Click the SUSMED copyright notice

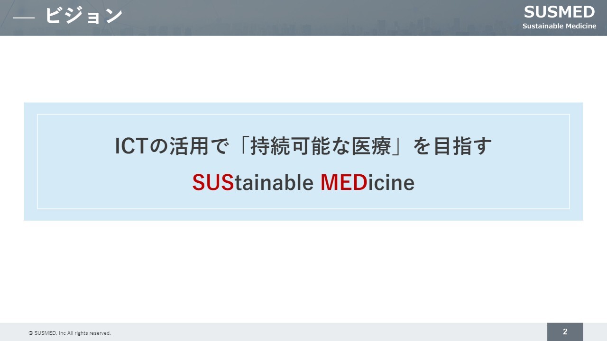pos(70,333)
